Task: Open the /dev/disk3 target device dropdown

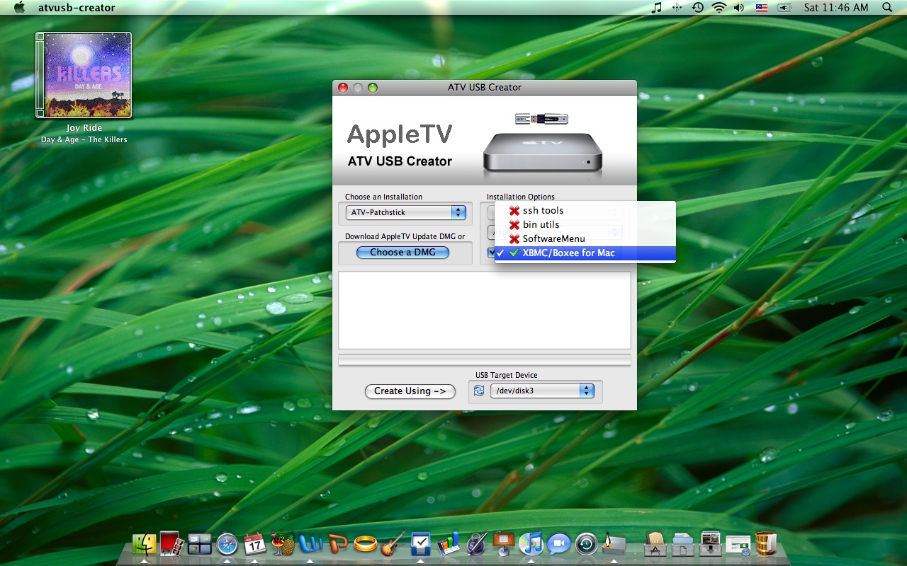Action: point(542,391)
